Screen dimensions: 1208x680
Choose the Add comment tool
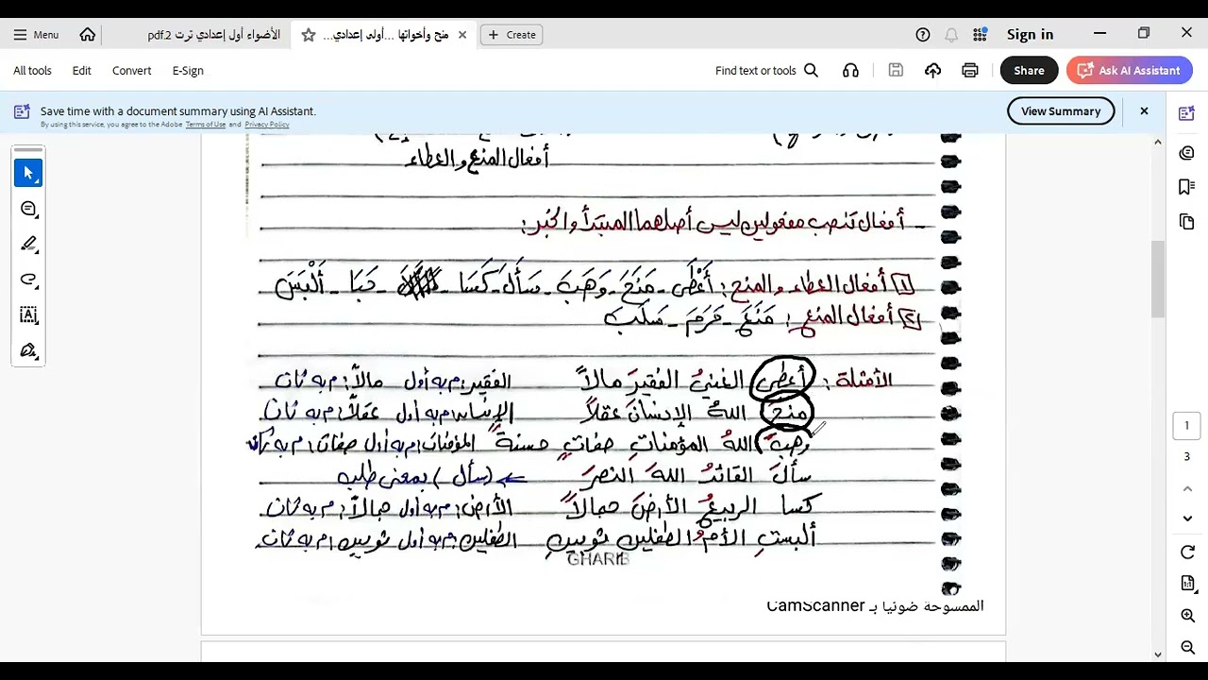tap(28, 209)
